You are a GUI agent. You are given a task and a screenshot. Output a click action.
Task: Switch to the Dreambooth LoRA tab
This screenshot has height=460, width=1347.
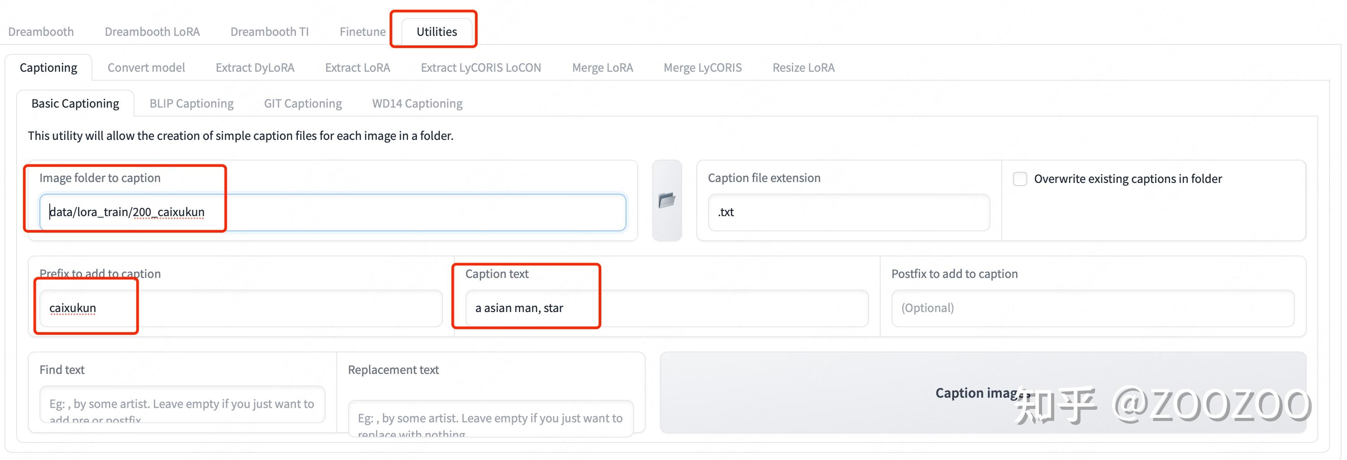tap(152, 32)
